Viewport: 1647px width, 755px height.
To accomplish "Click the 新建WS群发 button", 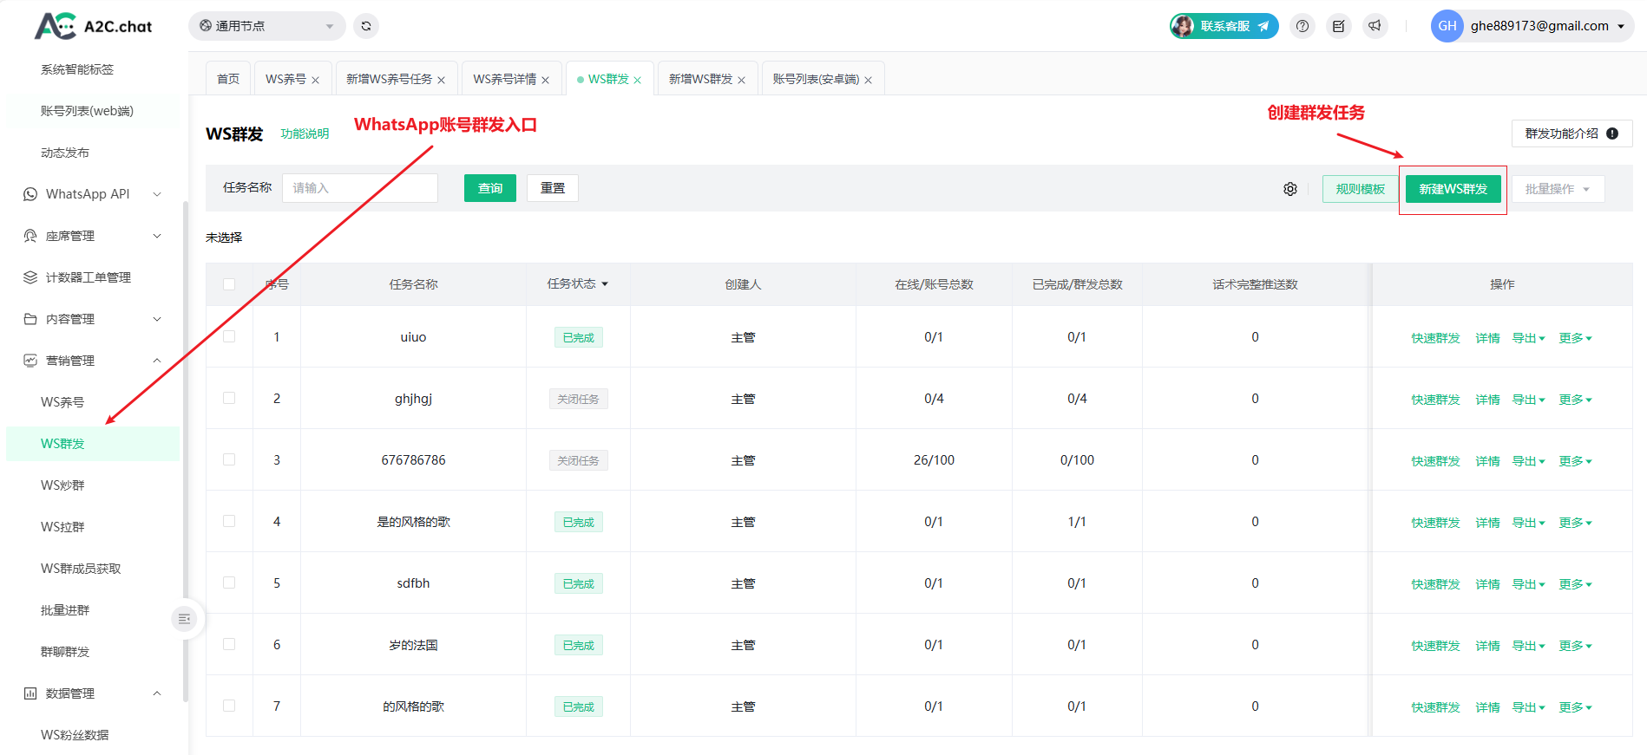I will point(1453,189).
